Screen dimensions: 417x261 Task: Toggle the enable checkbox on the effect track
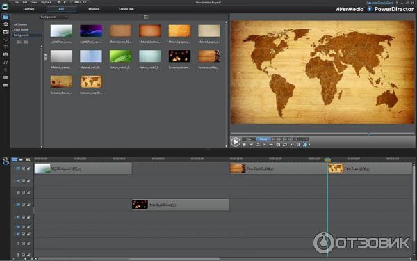[x=24, y=193]
